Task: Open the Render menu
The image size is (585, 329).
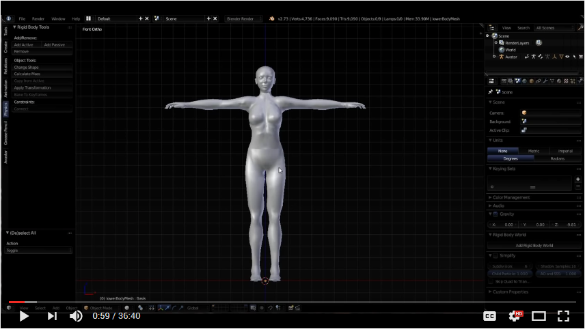Action: pyautogui.click(x=38, y=18)
